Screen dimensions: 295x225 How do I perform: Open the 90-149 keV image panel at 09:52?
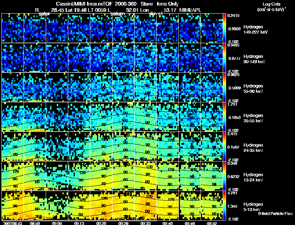point(212,58)
